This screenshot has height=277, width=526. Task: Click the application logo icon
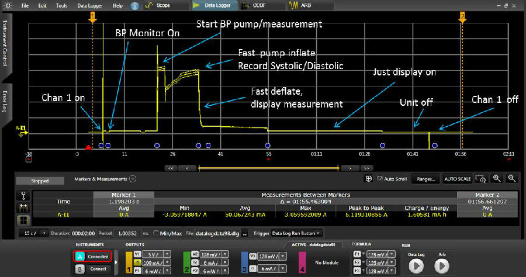[8, 5]
